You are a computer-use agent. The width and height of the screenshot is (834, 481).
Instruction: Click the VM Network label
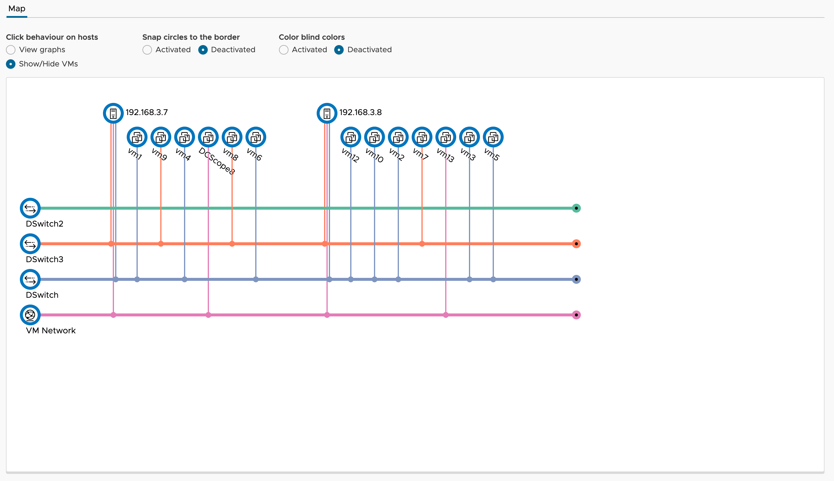coord(51,331)
